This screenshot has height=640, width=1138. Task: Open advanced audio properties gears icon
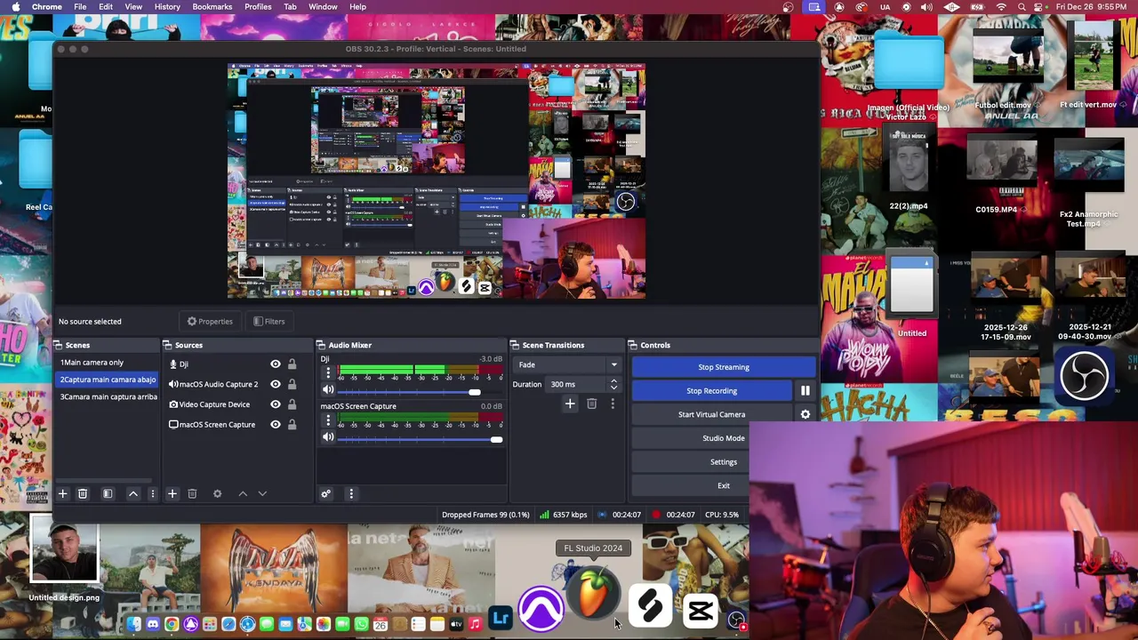pos(326,493)
